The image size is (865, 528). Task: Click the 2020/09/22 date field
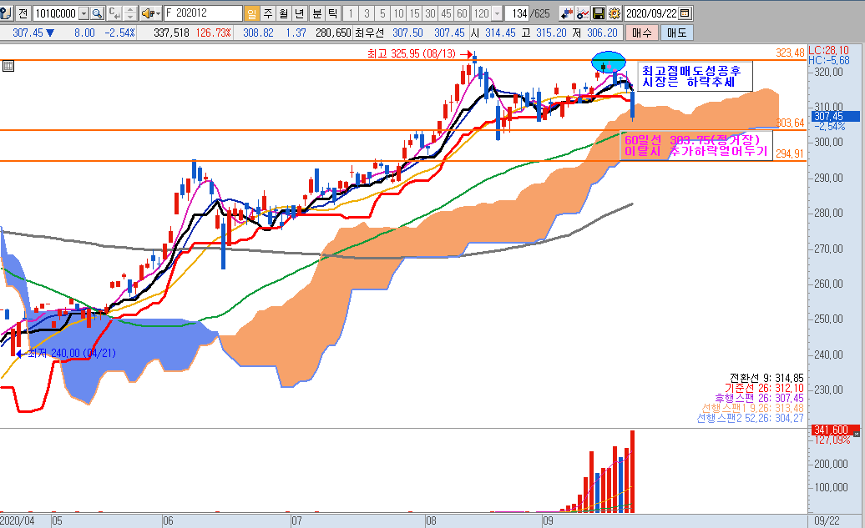[651, 13]
